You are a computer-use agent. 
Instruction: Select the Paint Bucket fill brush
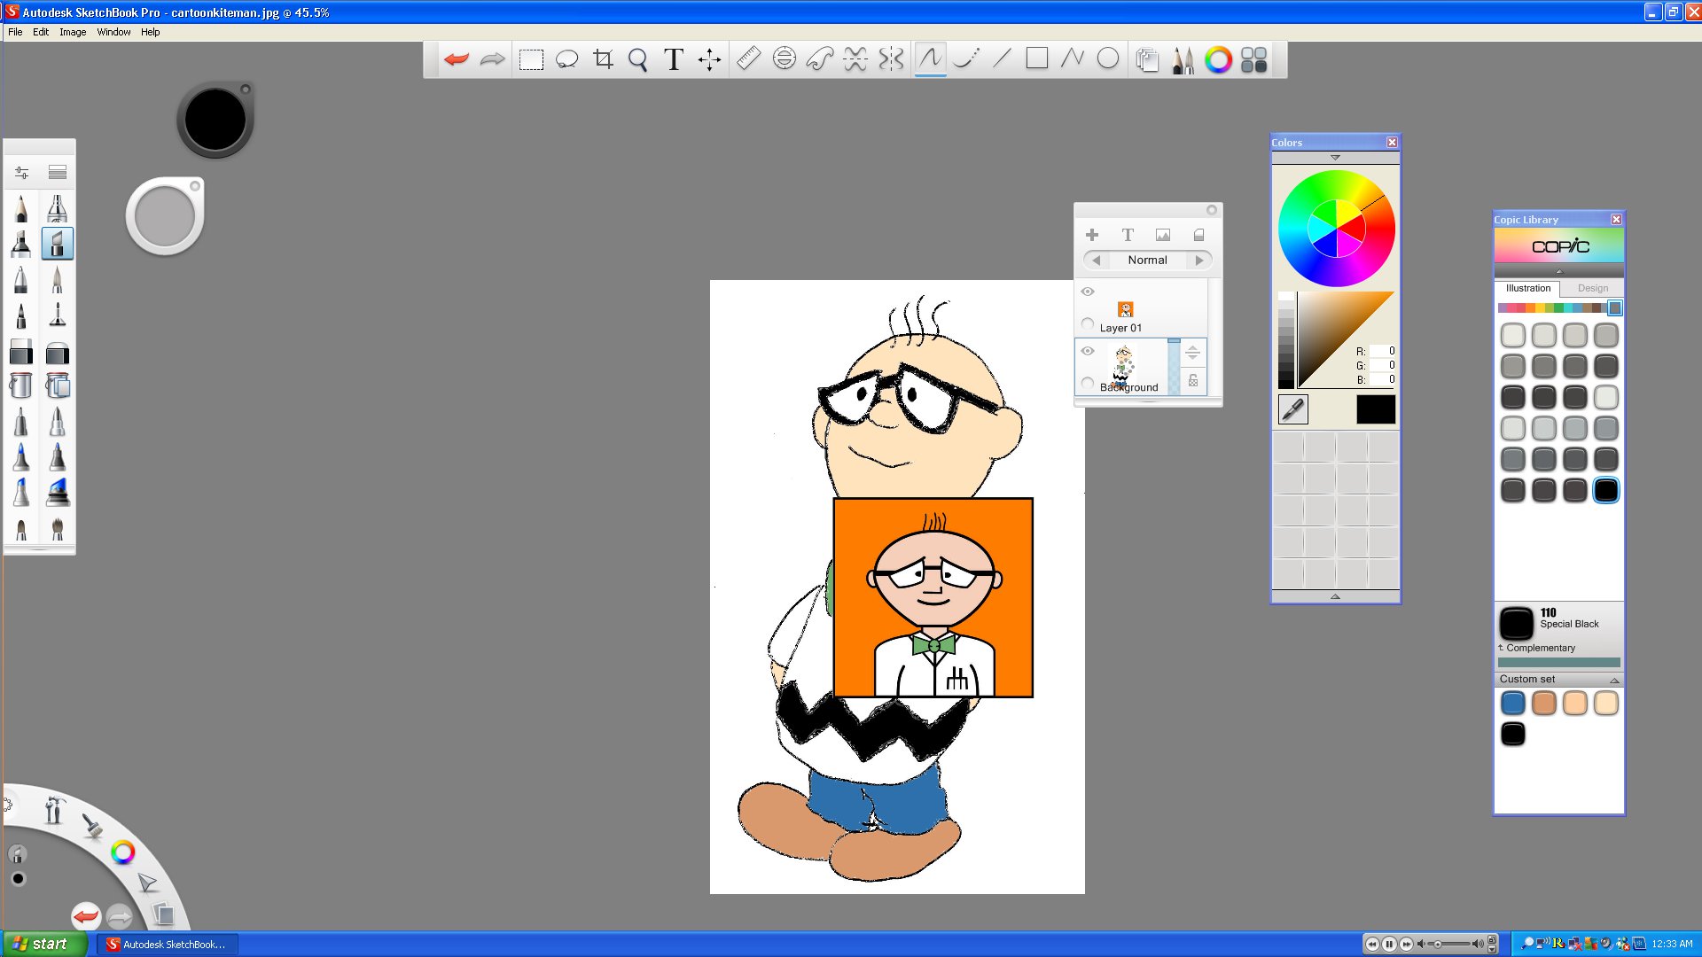coord(21,385)
